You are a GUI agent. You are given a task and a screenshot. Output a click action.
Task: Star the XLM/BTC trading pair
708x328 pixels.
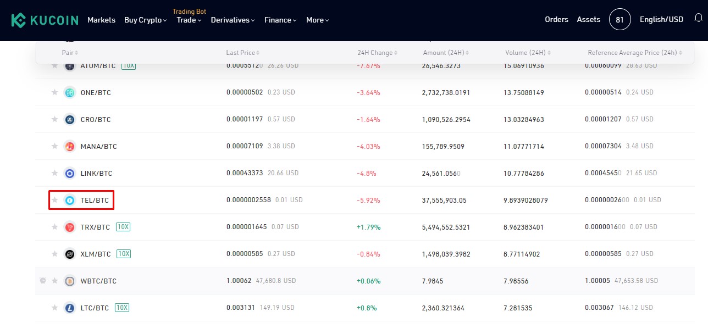coord(54,254)
